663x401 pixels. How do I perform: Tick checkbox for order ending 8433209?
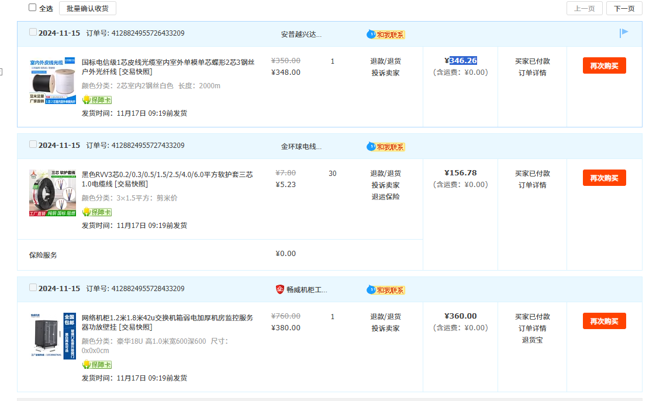point(33,288)
